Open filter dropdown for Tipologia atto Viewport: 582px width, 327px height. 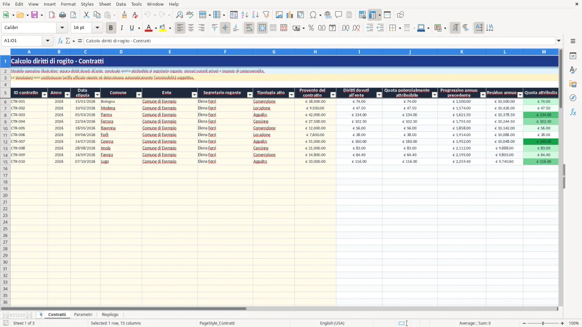click(x=291, y=95)
